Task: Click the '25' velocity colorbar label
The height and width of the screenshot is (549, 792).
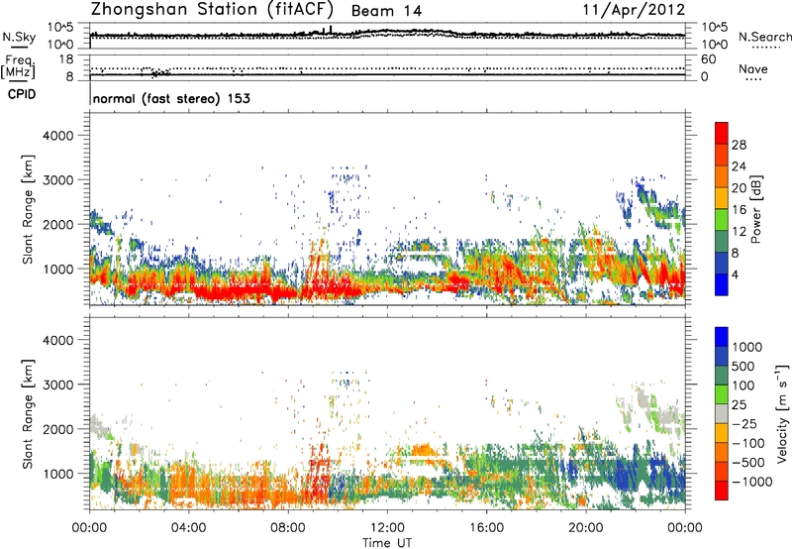Action: pos(739,405)
